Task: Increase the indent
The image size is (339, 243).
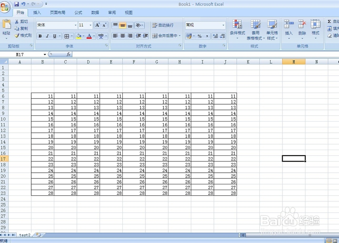Action: click(x=145, y=36)
